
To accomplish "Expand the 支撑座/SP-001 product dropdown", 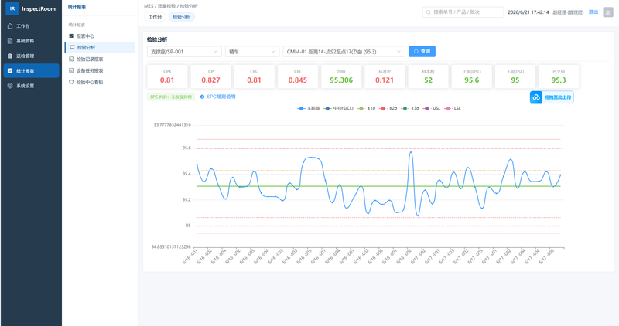I will (x=184, y=52).
